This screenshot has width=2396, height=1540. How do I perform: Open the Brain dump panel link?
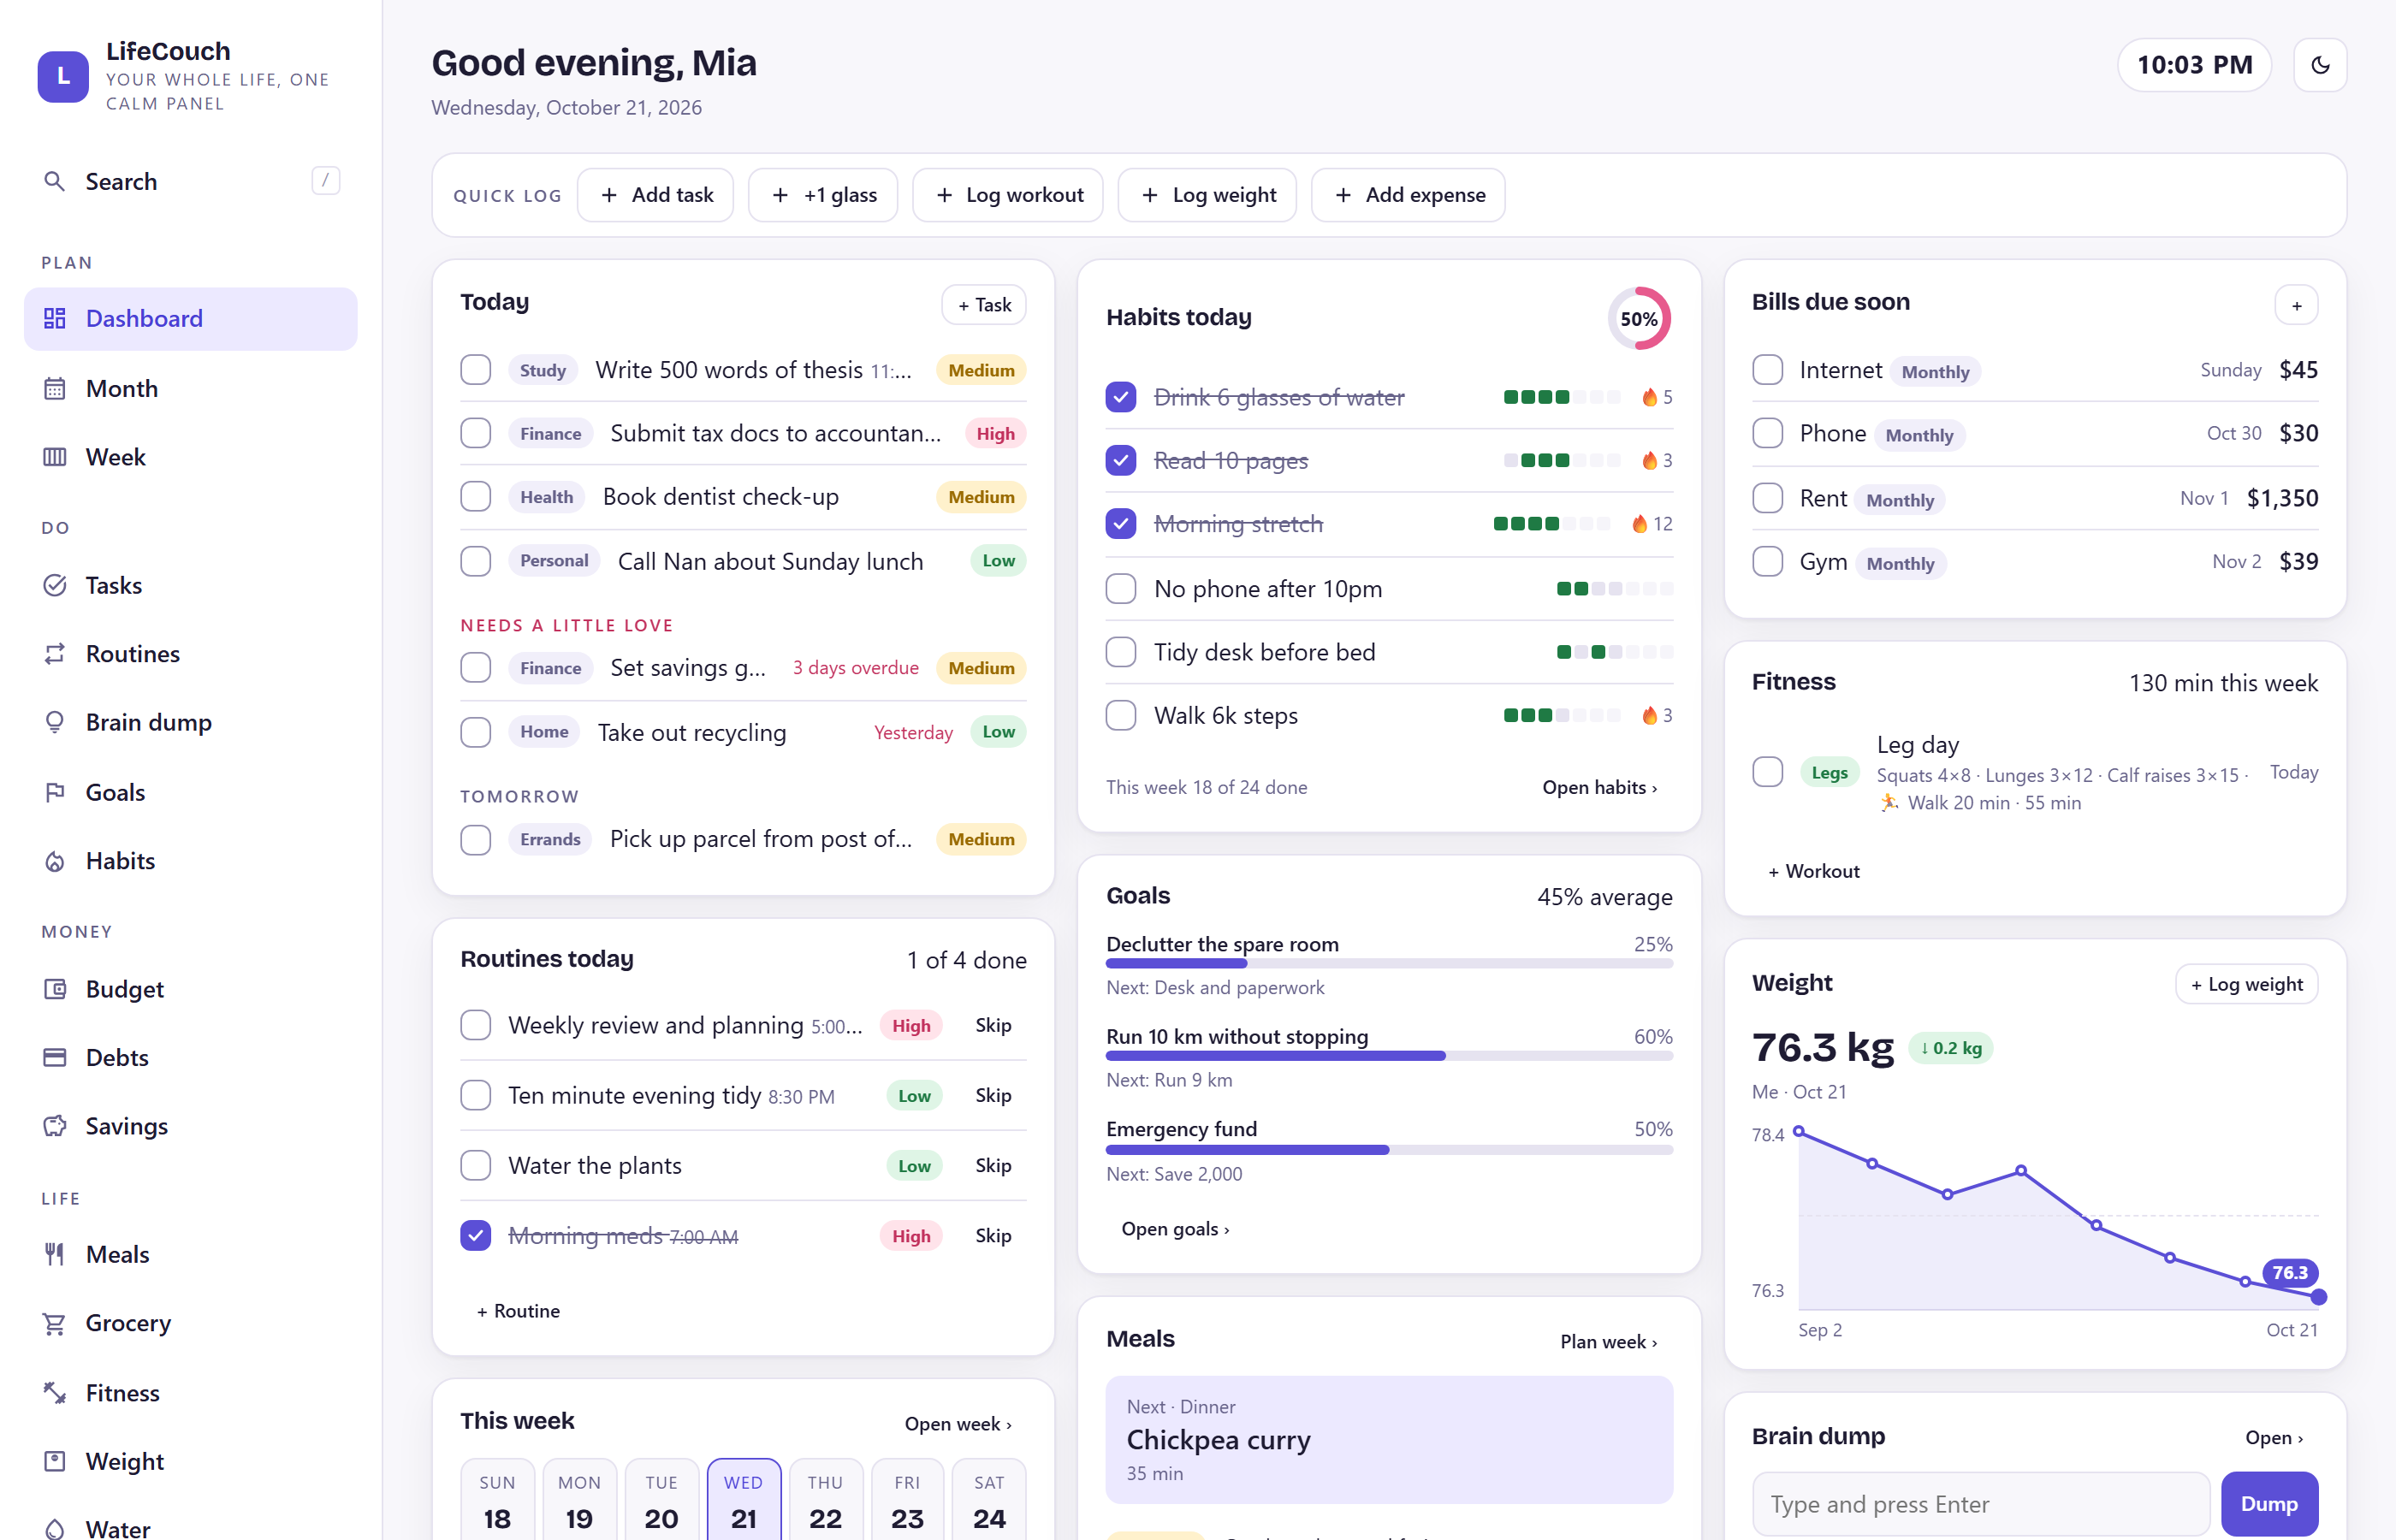pyautogui.click(x=2274, y=1438)
